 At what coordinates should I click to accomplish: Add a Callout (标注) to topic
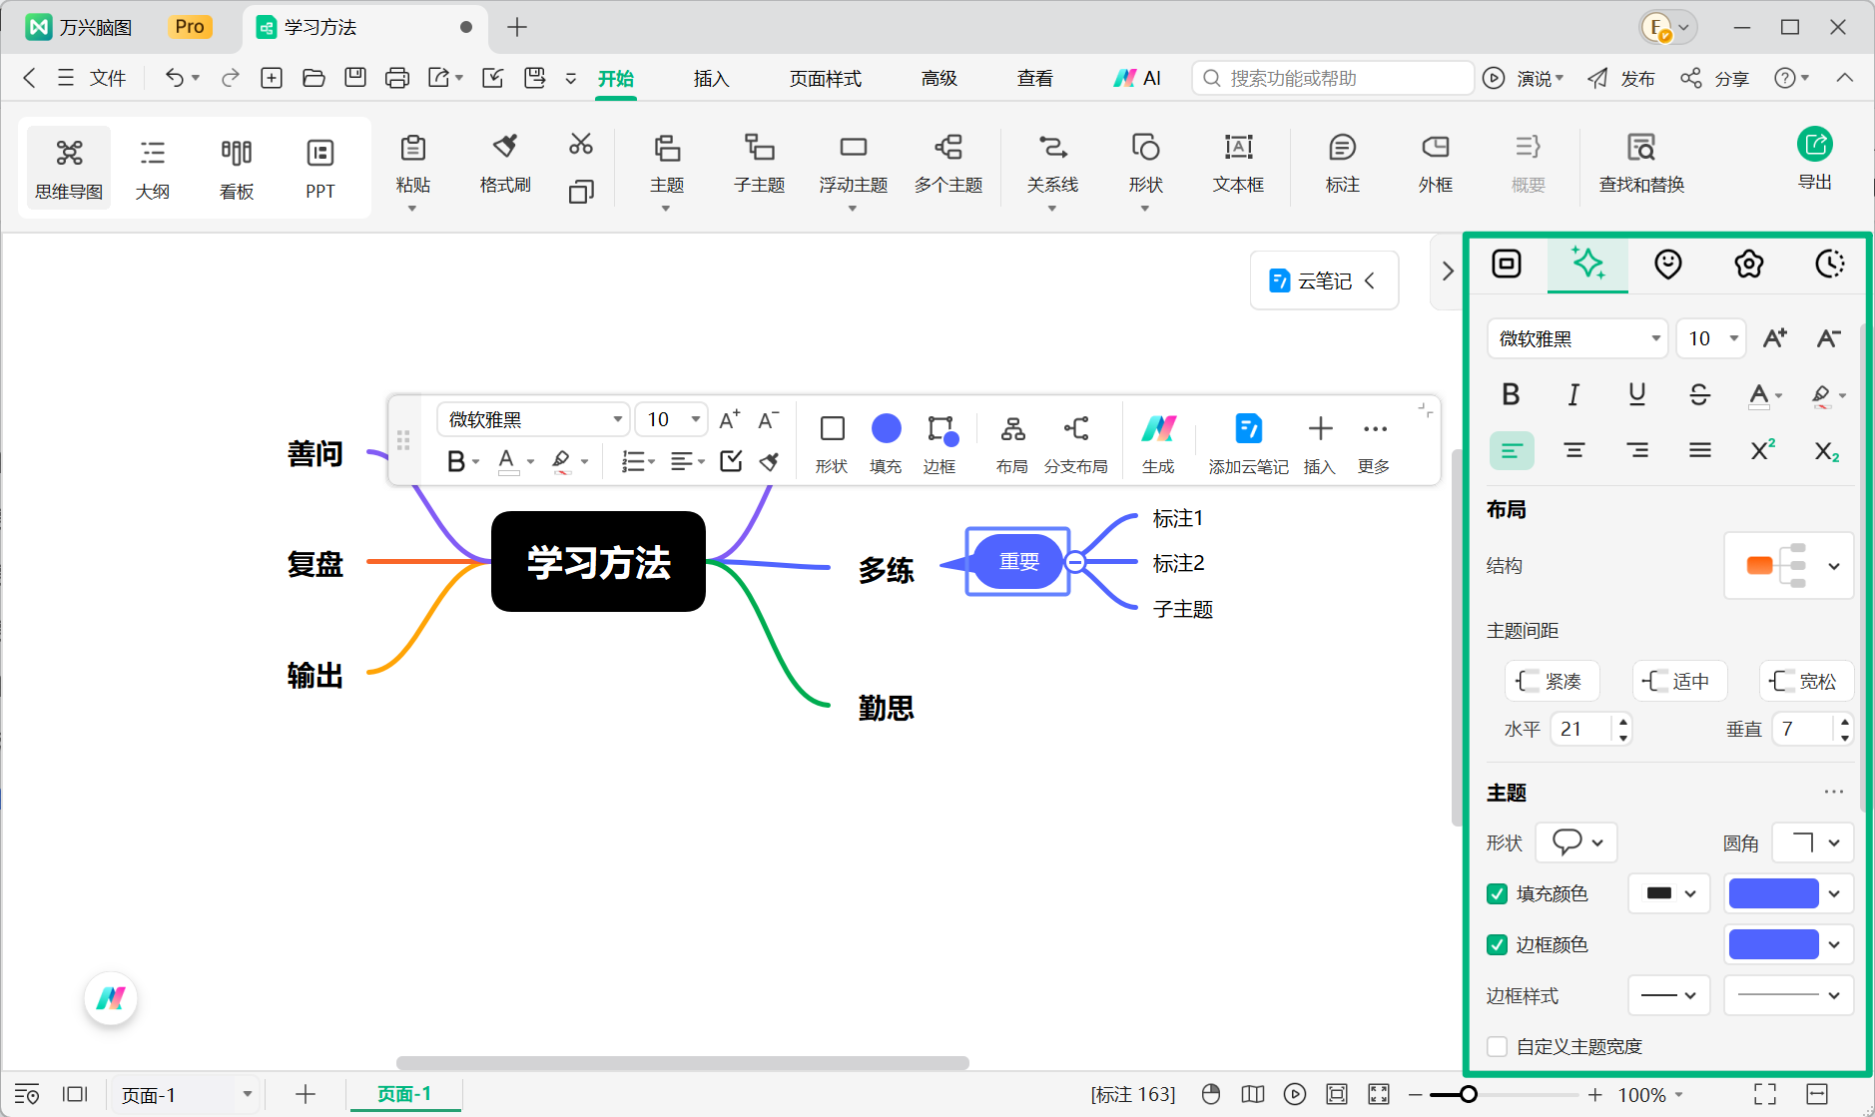(x=1342, y=163)
